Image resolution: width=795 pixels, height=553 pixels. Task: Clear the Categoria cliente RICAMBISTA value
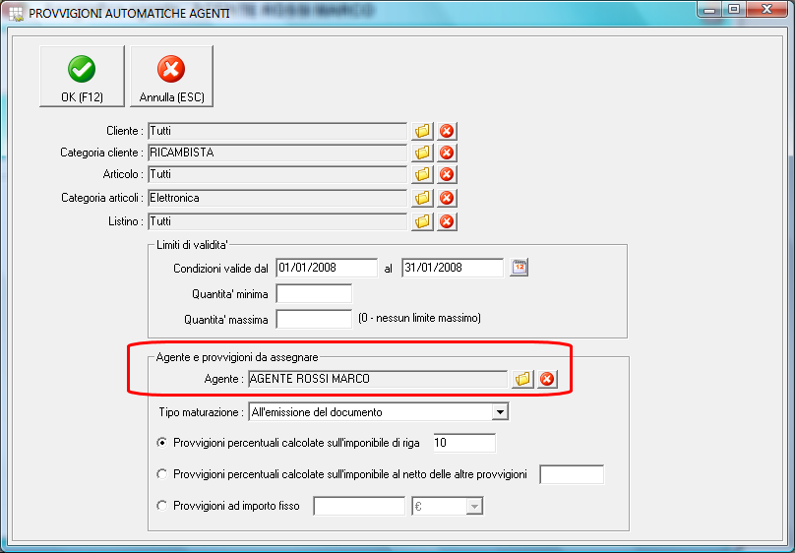[x=447, y=153]
